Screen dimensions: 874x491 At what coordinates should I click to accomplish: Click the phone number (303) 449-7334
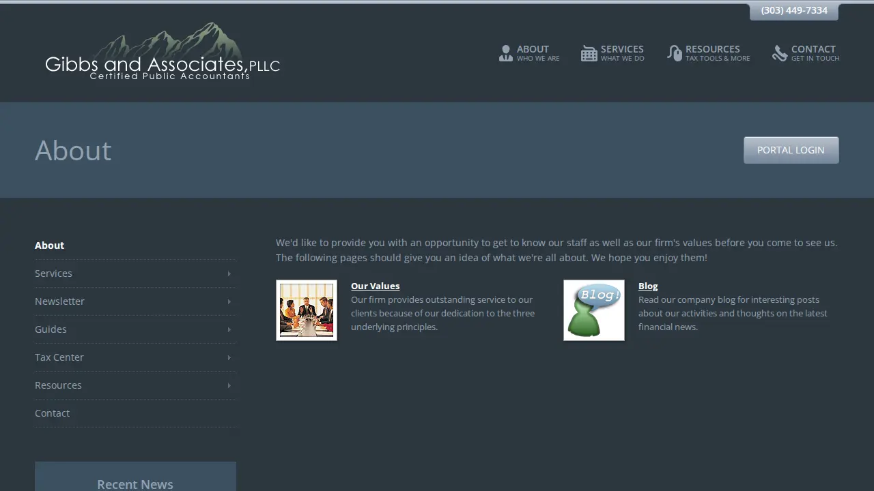click(x=794, y=10)
